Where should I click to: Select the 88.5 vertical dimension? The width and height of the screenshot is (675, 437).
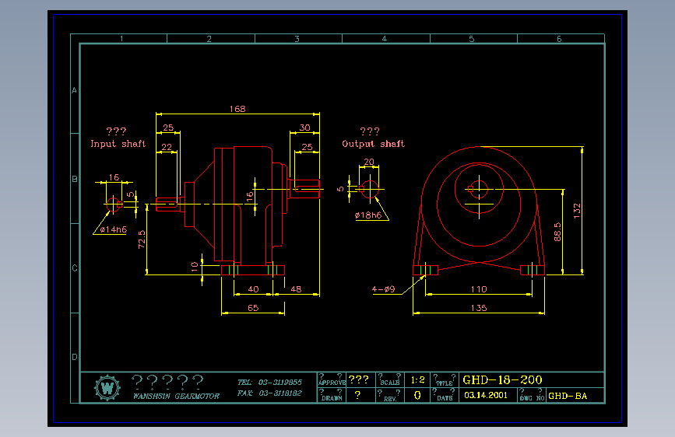pos(557,232)
